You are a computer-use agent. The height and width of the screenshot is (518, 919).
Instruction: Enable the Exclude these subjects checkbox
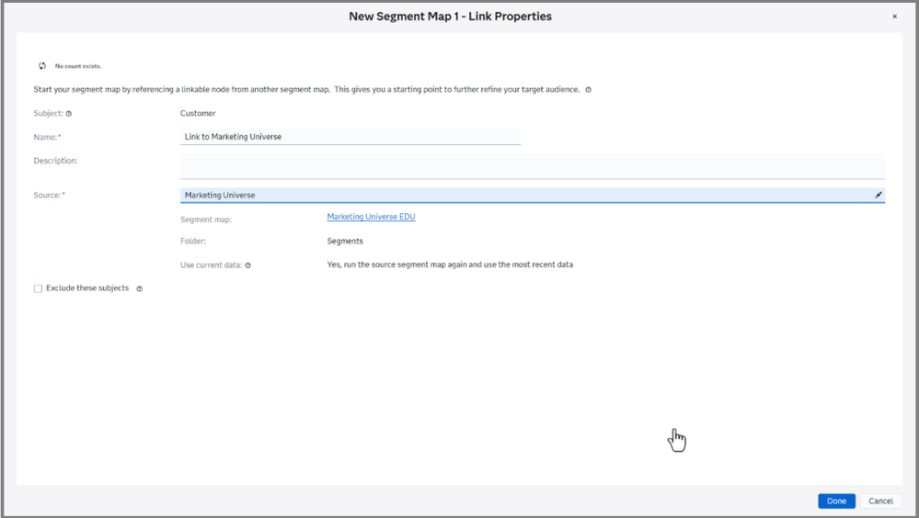(x=38, y=288)
